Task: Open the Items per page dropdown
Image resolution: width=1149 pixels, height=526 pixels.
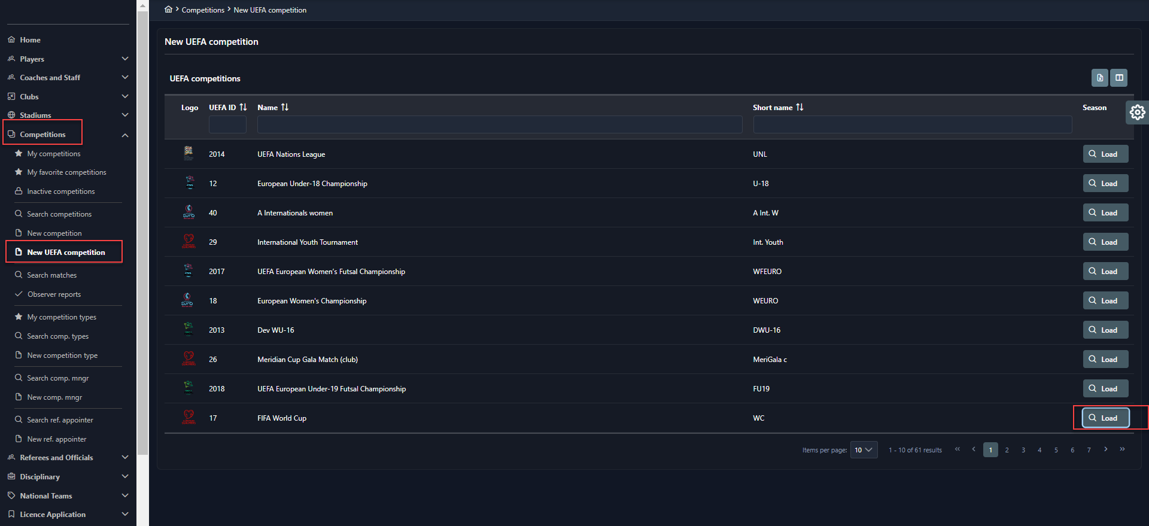Action: point(864,450)
